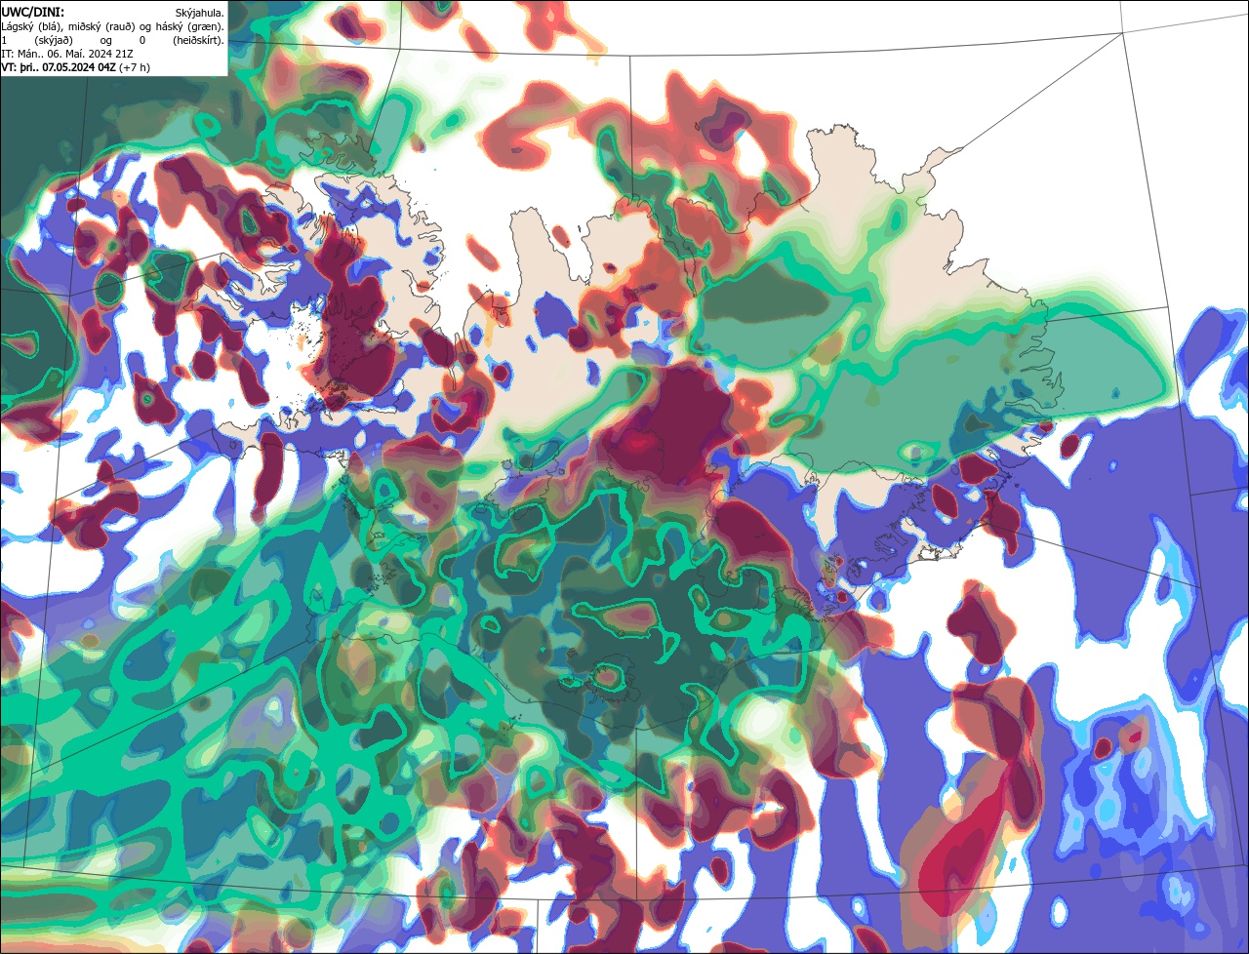Select the "miðský (rauð)" legend text

point(101,27)
